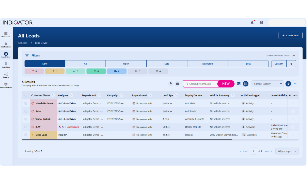
Task: Open the 60 per page dropdown
Action: (x=287, y=151)
